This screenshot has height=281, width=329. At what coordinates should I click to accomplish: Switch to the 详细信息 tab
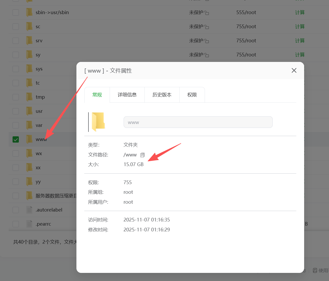click(127, 95)
